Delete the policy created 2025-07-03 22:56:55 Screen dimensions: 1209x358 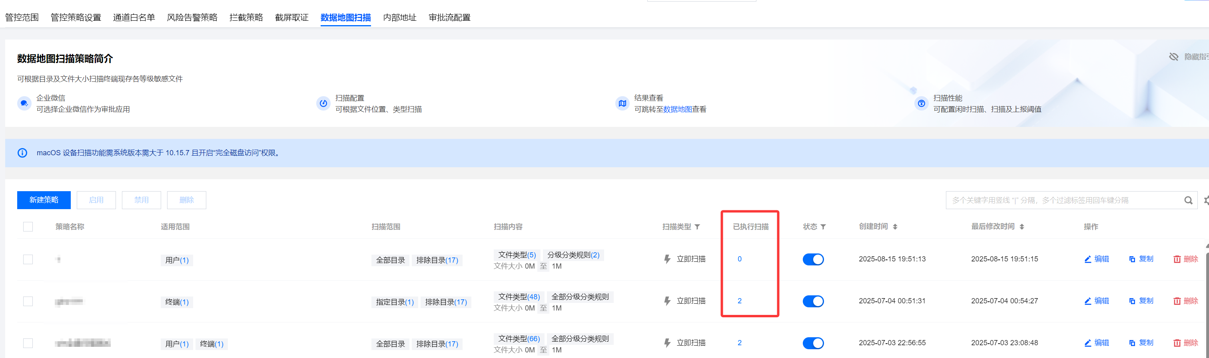pos(1185,343)
